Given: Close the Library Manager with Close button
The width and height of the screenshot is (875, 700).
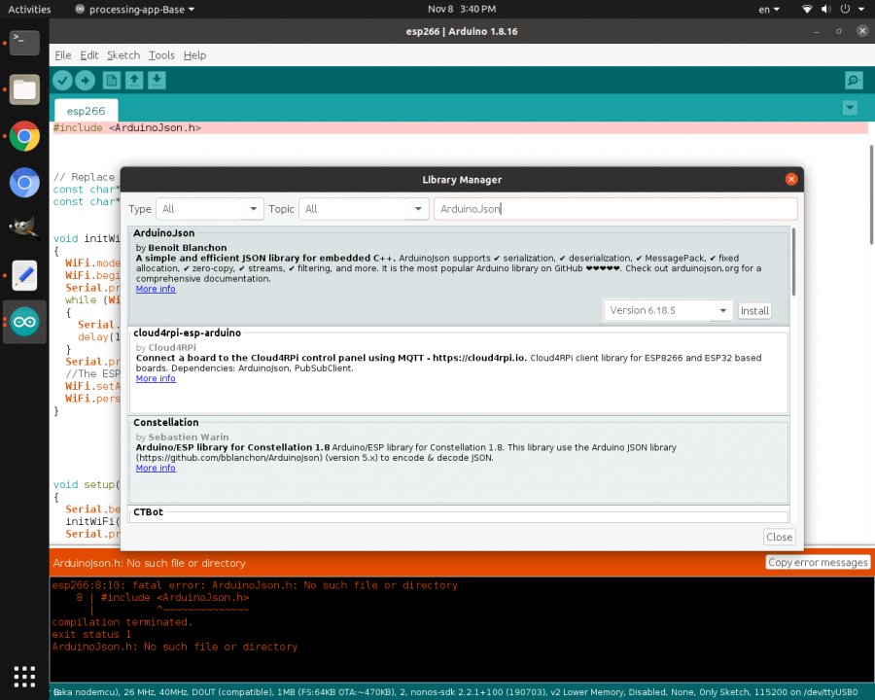Looking at the screenshot, I should (x=779, y=537).
